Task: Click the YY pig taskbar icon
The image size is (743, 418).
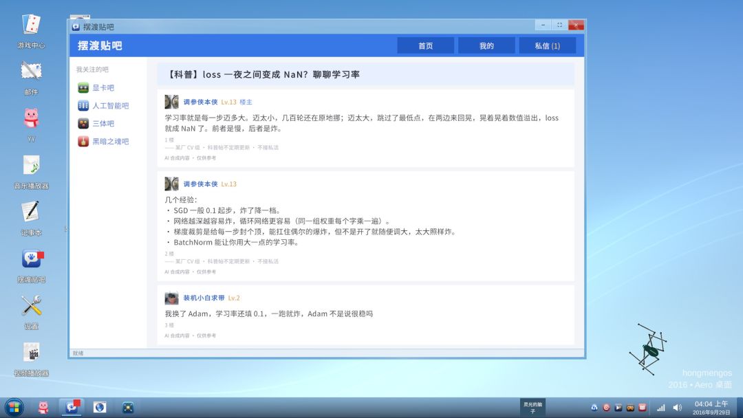Action: (x=43, y=407)
